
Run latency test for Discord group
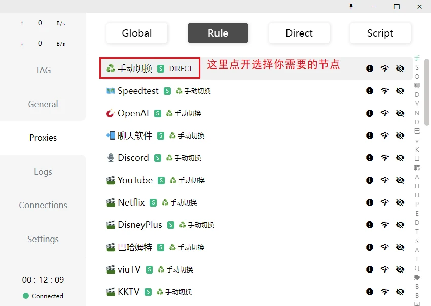(385, 158)
